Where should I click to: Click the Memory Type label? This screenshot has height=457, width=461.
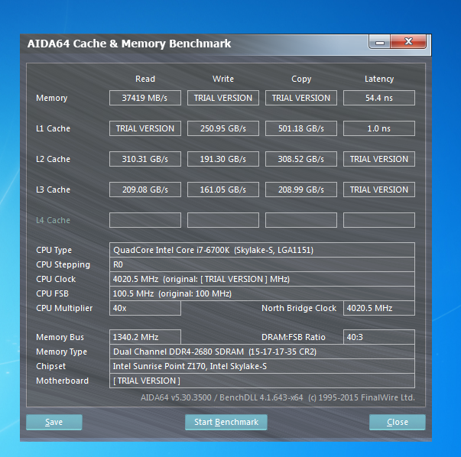tap(61, 352)
